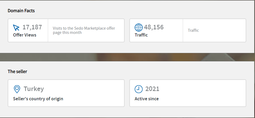Click the Turkey country value
The height and width of the screenshot is (118, 255).
pos(34,89)
